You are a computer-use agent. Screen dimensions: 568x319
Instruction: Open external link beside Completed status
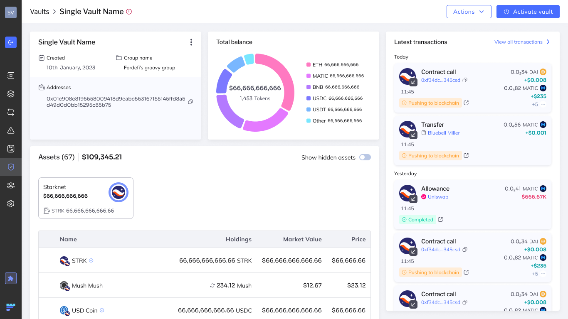pyautogui.click(x=440, y=219)
